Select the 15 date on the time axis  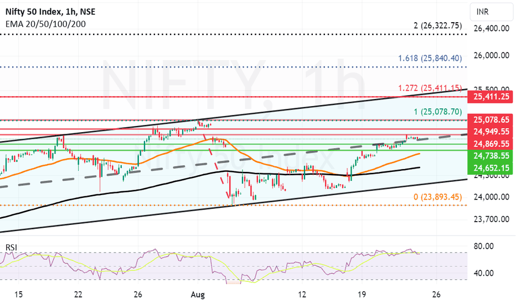click(x=19, y=295)
